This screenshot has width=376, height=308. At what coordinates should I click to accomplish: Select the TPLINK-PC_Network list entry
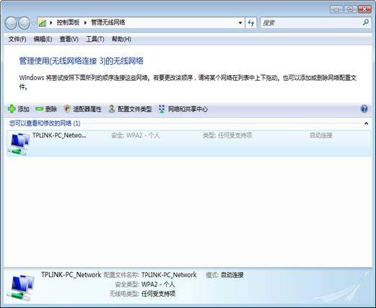pyautogui.click(x=189, y=144)
